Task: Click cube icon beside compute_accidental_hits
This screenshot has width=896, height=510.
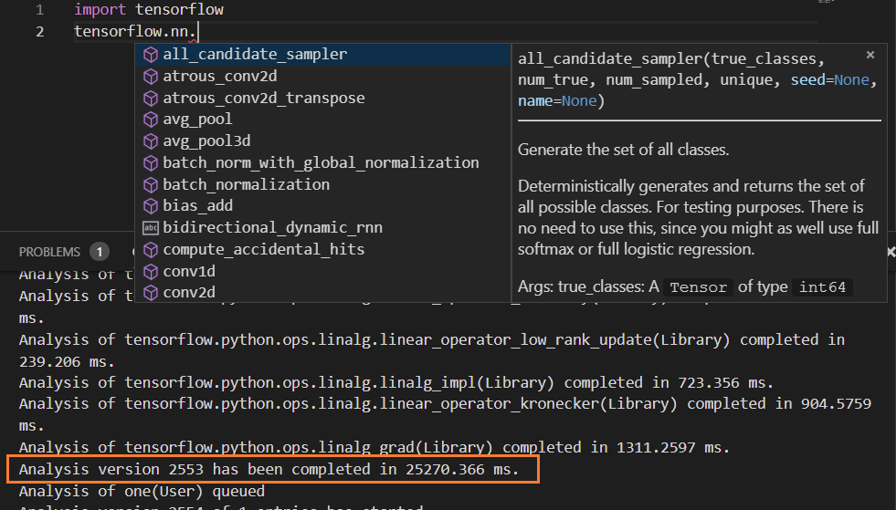Action: (x=151, y=249)
